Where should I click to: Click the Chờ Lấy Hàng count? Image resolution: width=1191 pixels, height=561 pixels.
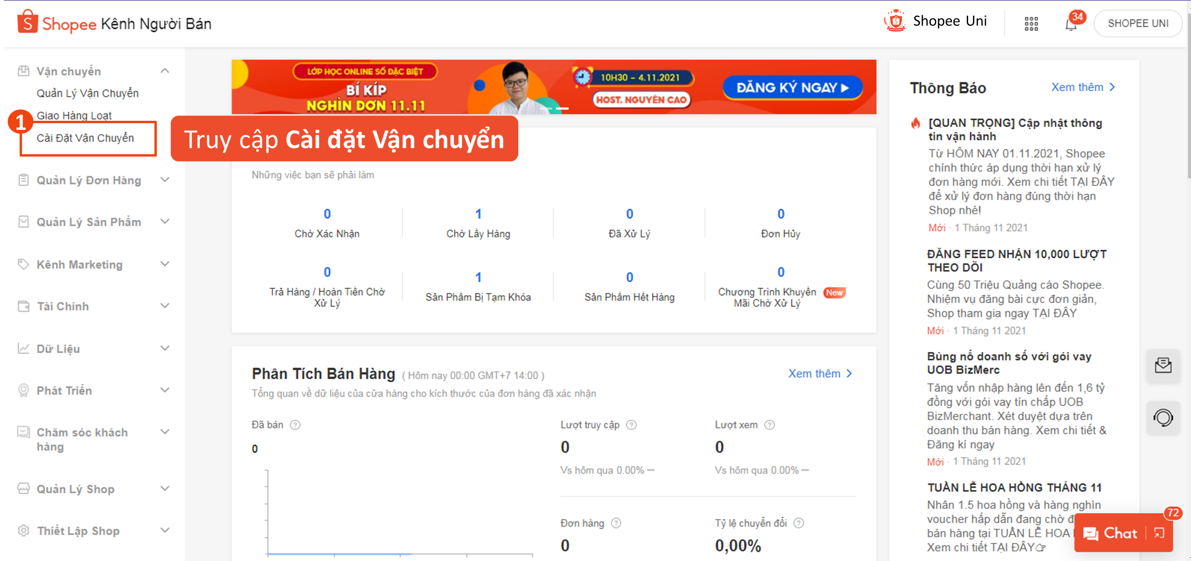[478, 214]
